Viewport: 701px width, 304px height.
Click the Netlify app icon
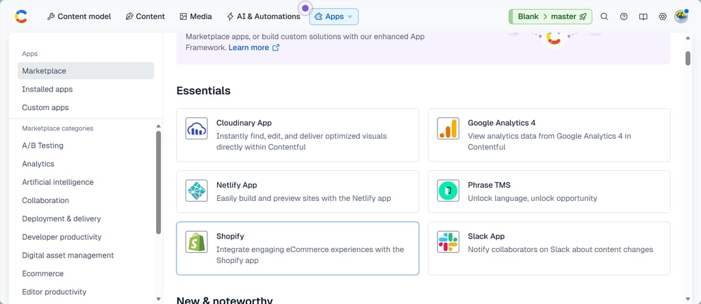tap(196, 191)
